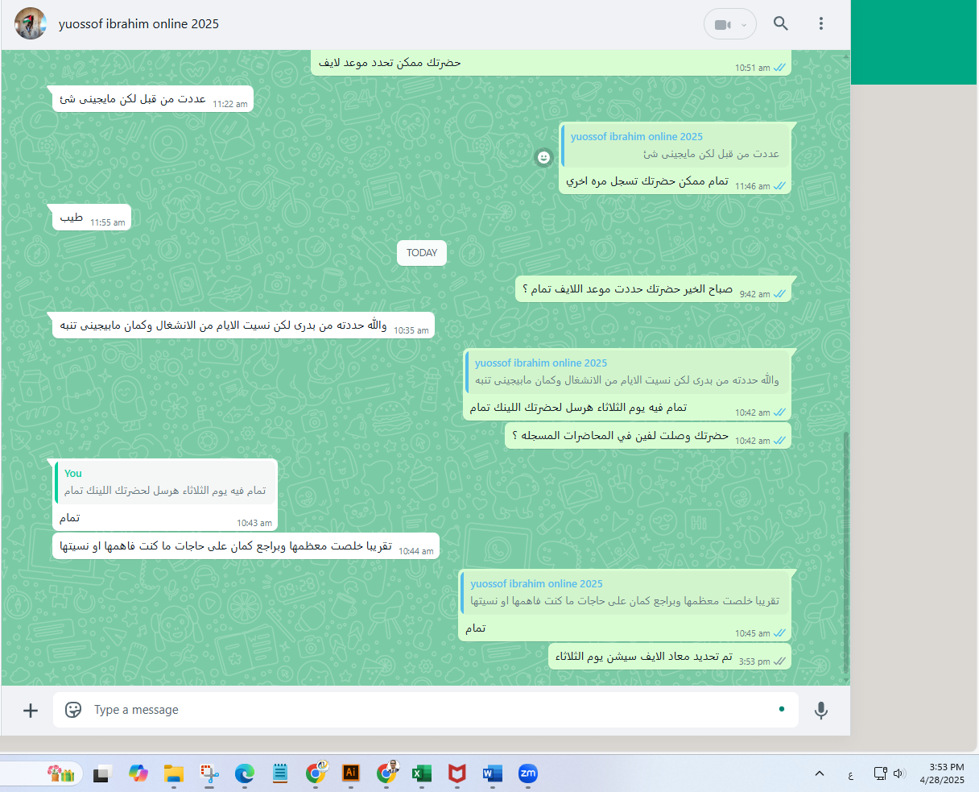979x792 pixels.
Task: Start voice recording with microphone icon
Action: pyautogui.click(x=821, y=710)
